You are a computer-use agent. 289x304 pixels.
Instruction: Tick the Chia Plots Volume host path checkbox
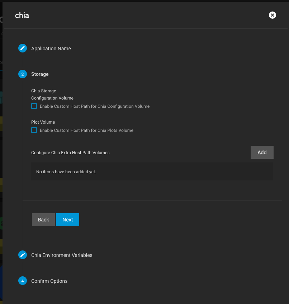coord(34,130)
